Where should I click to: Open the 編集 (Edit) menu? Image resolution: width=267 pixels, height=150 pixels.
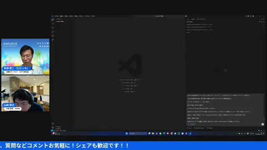[61, 16]
